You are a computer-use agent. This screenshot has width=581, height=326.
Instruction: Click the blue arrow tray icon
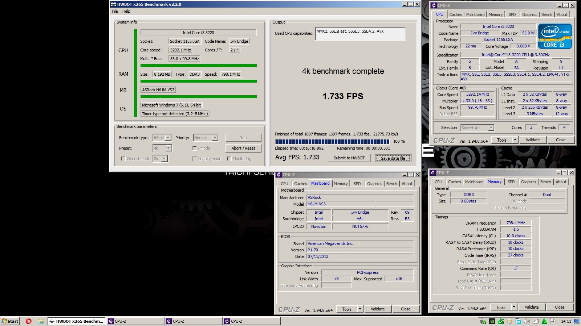pyautogui.click(x=518, y=321)
